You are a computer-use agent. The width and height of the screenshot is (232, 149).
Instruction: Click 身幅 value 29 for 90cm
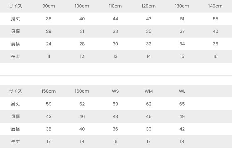49,31
